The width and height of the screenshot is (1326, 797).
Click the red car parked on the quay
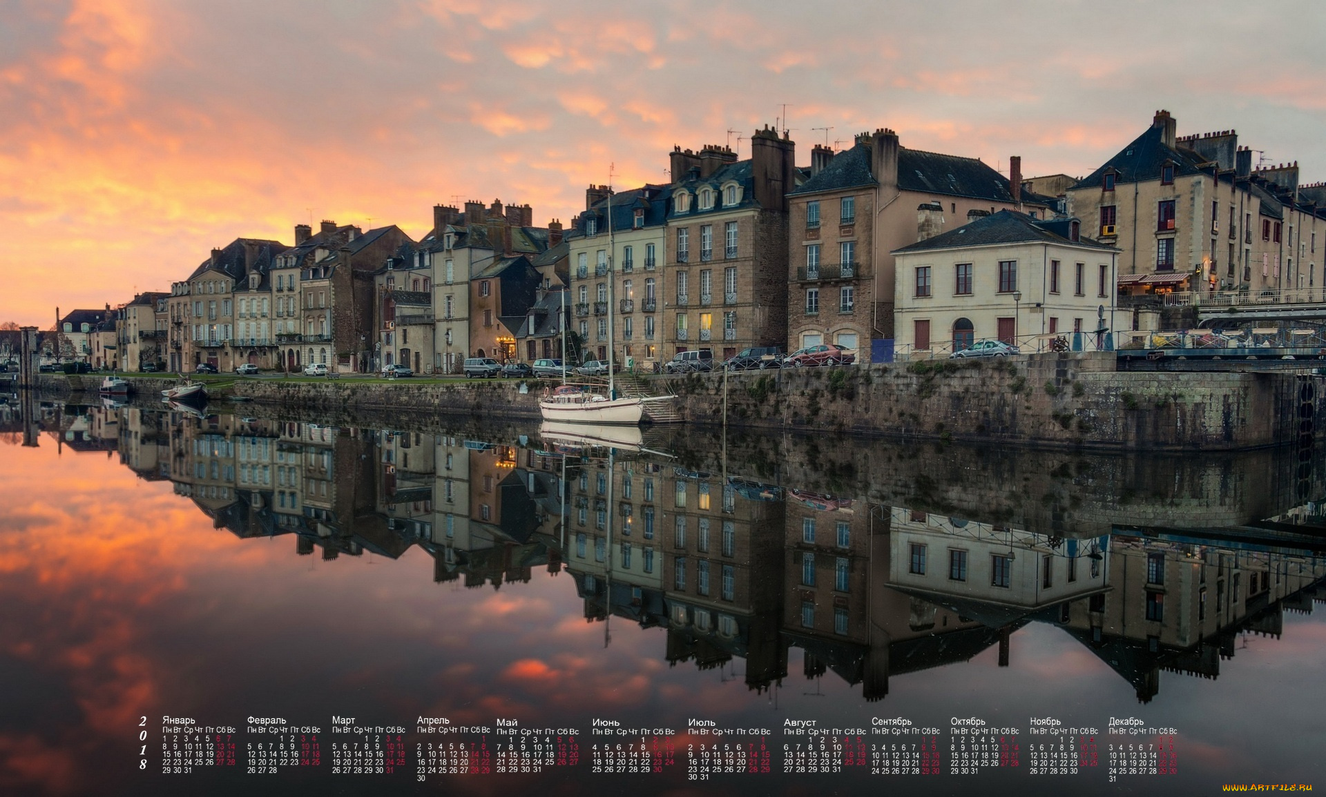[x=818, y=354]
